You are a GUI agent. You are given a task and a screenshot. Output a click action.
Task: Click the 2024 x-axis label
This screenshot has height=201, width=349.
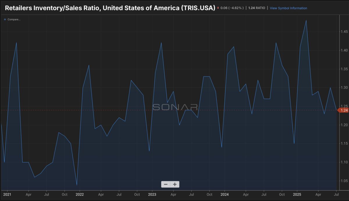[x=224, y=194]
